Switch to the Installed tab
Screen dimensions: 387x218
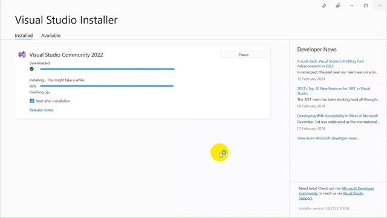[x=24, y=36]
